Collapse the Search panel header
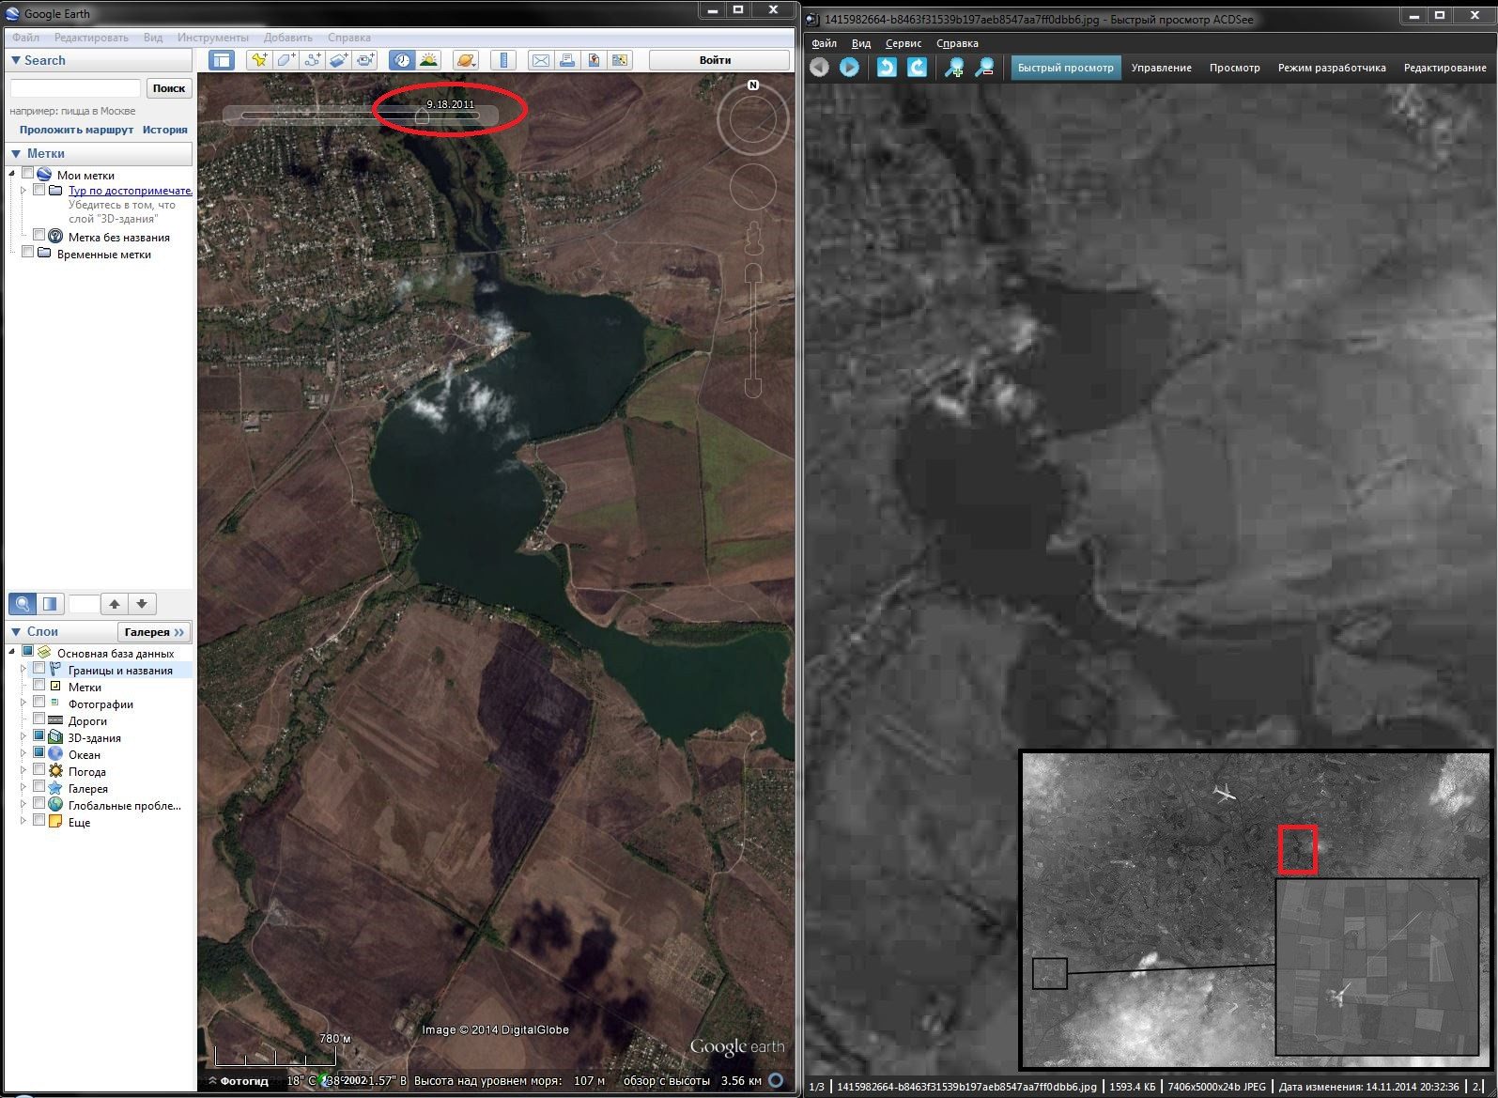 (99, 60)
